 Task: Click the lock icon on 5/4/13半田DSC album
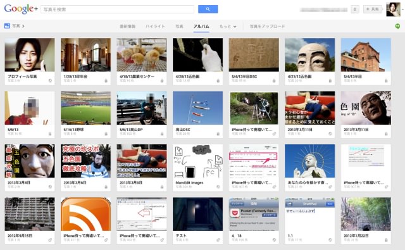click(x=274, y=80)
